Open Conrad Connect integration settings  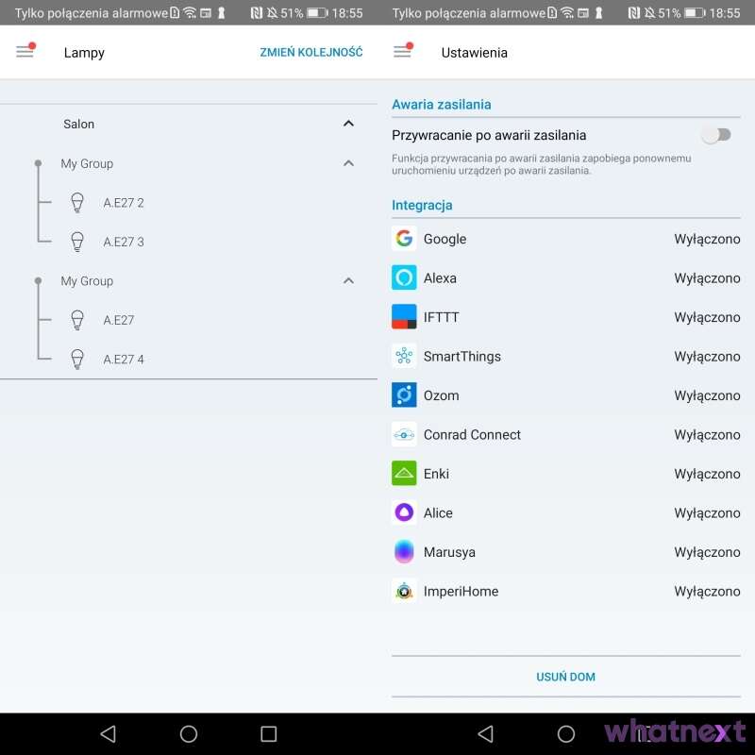[565, 434]
